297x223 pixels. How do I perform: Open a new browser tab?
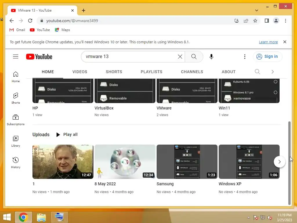point(84,10)
